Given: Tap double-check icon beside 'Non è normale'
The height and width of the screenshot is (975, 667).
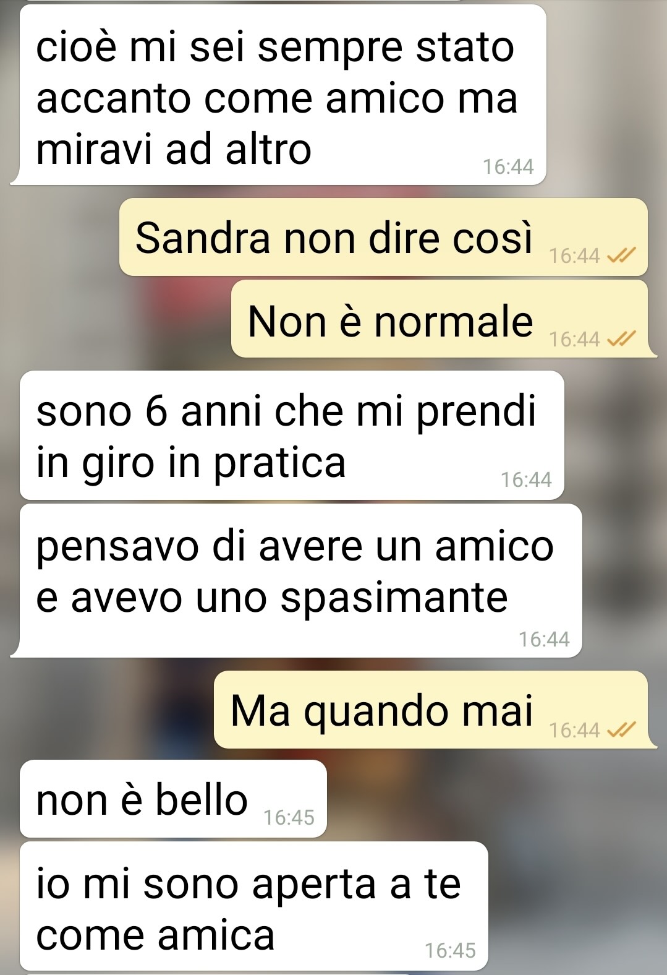Looking at the screenshot, I should (621, 339).
